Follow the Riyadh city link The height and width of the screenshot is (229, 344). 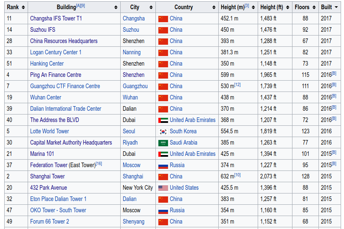click(130, 142)
